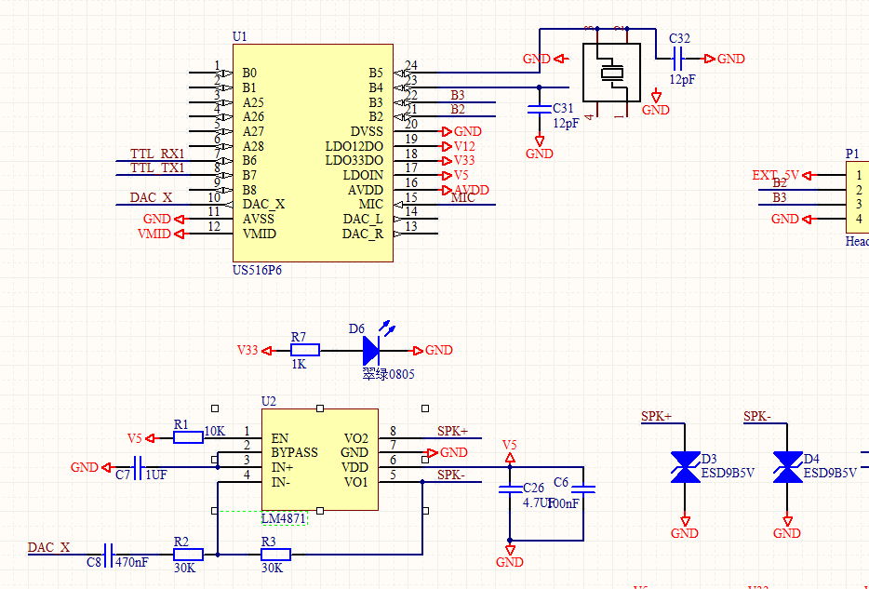The height and width of the screenshot is (589, 869).
Task: Select resistor R3 symbol
Action: pos(275,555)
